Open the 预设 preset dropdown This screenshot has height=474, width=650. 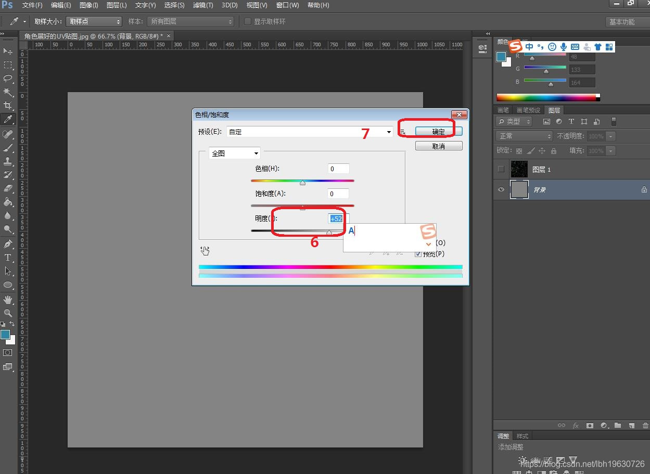pos(310,132)
